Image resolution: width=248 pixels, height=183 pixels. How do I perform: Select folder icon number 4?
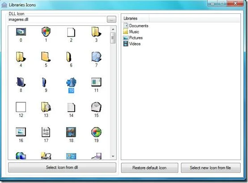click(21, 57)
